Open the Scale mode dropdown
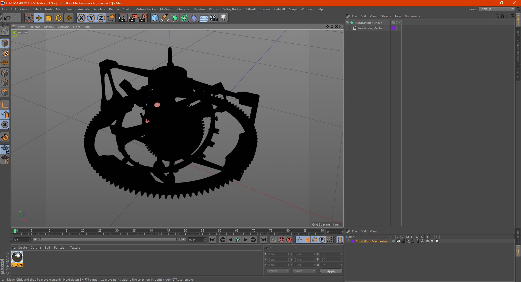The image size is (521, 282). coord(304,271)
